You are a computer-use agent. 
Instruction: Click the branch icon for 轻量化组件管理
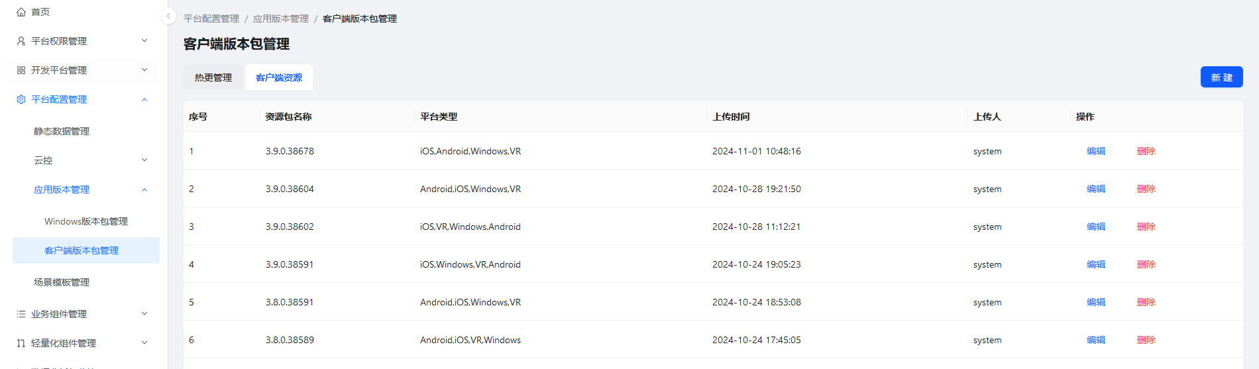(21, 343)
